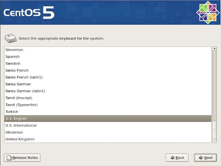This screenshot has width=221, height=166.
Task: Select Swiss German (latin1) entry
Action: tap(25, 91)
